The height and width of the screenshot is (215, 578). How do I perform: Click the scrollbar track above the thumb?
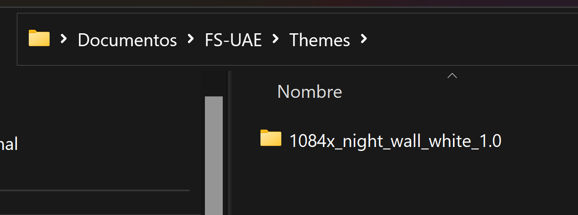pyautogui.click(x=214, y=84)
